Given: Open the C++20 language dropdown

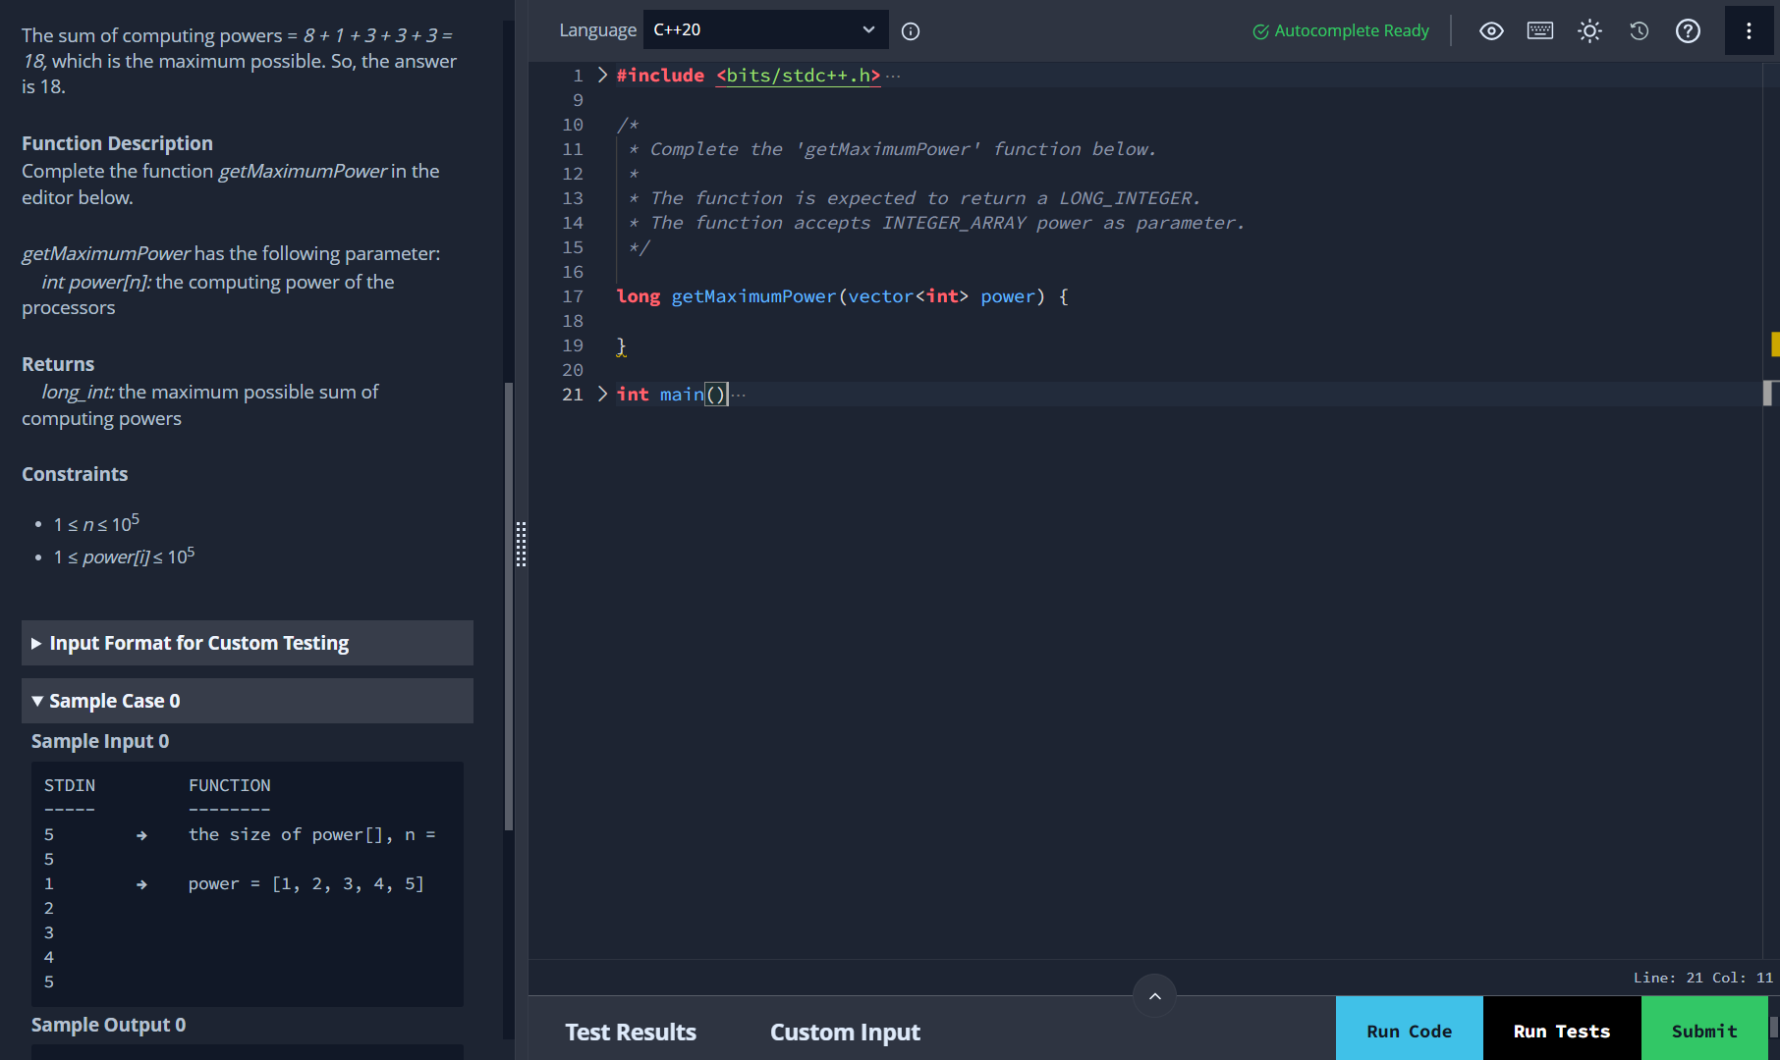Looking at the screenshot, I should click(765, 30).
